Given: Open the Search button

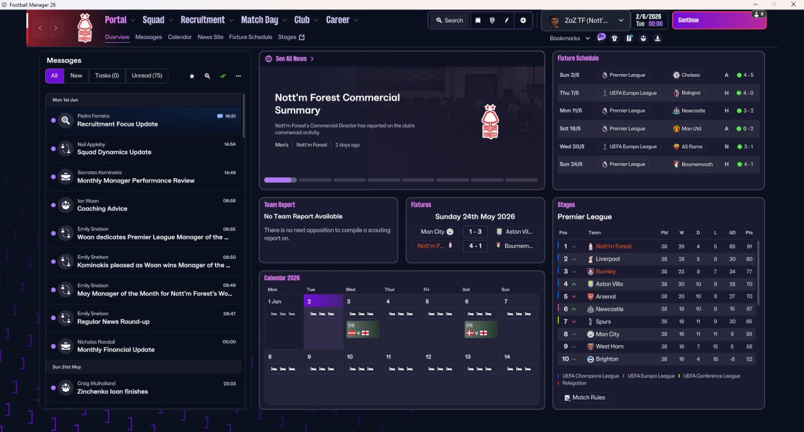Looking at the screenshot, I should [449, 20].
